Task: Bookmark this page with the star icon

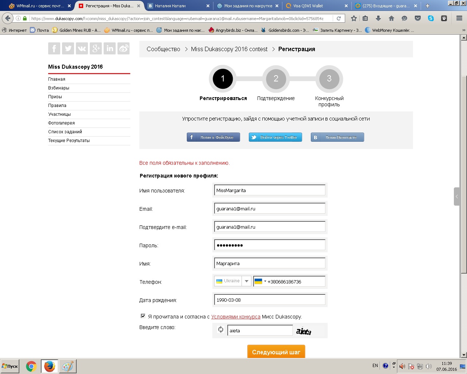Action: [x=354, y=18]
